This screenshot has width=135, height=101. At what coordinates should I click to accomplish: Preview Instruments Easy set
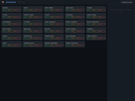tap(5, 24)
